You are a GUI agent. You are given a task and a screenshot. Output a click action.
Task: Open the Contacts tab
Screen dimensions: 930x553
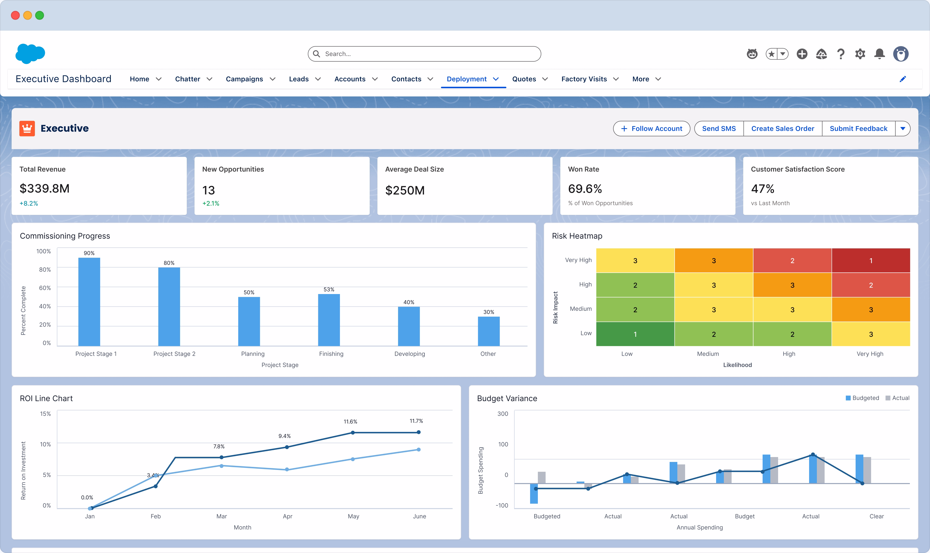[406, 79]
